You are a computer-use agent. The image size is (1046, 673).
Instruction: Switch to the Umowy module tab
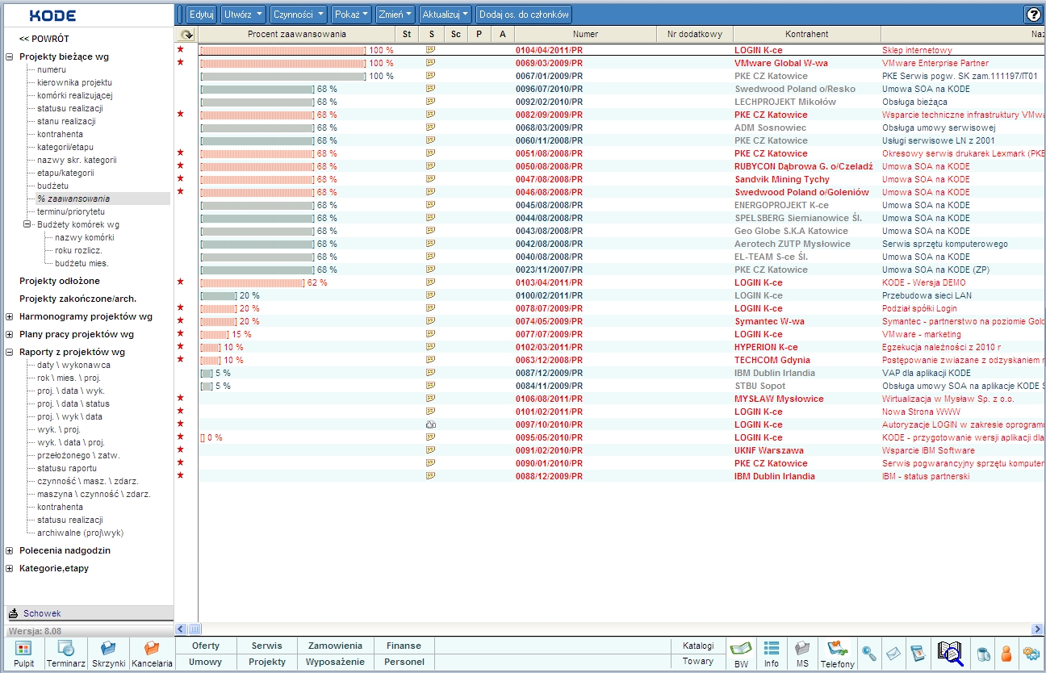[x=206, y=662]
